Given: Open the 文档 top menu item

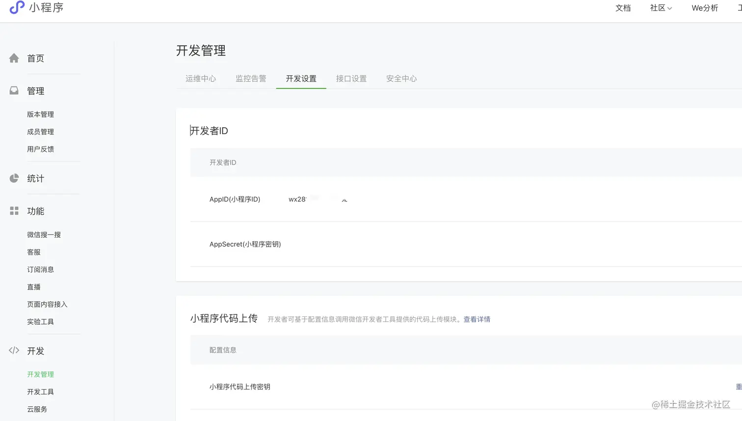Looking at the screenshot, I should click(623, 8).
